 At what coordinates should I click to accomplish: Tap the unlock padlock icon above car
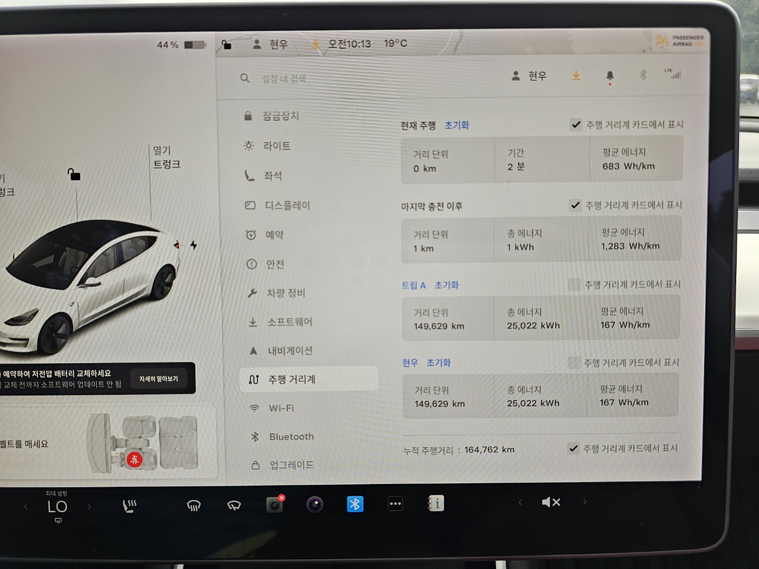point(74,174)
